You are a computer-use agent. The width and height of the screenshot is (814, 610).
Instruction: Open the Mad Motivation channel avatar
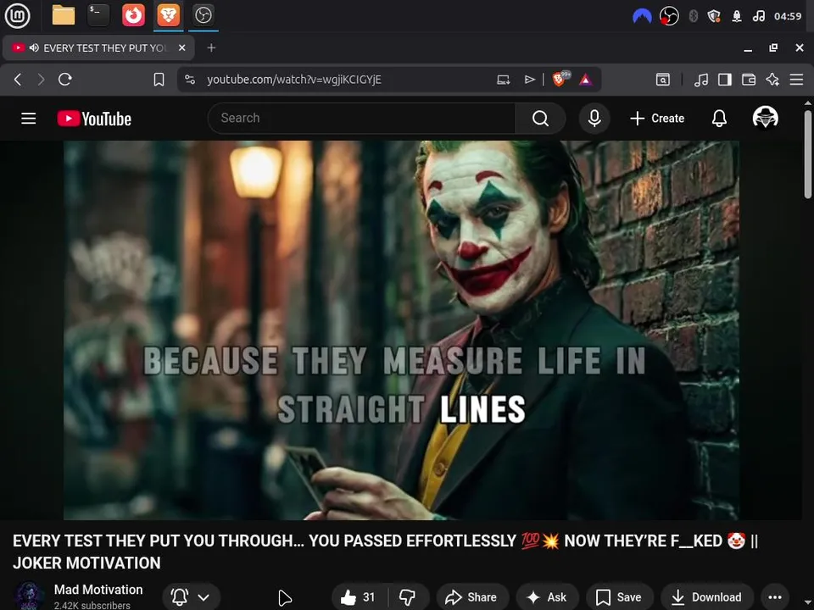point(28,596)
